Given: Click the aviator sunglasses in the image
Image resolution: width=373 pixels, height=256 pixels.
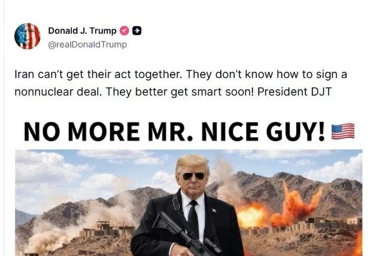Looking at the screenshot, I should pos(194,176).
